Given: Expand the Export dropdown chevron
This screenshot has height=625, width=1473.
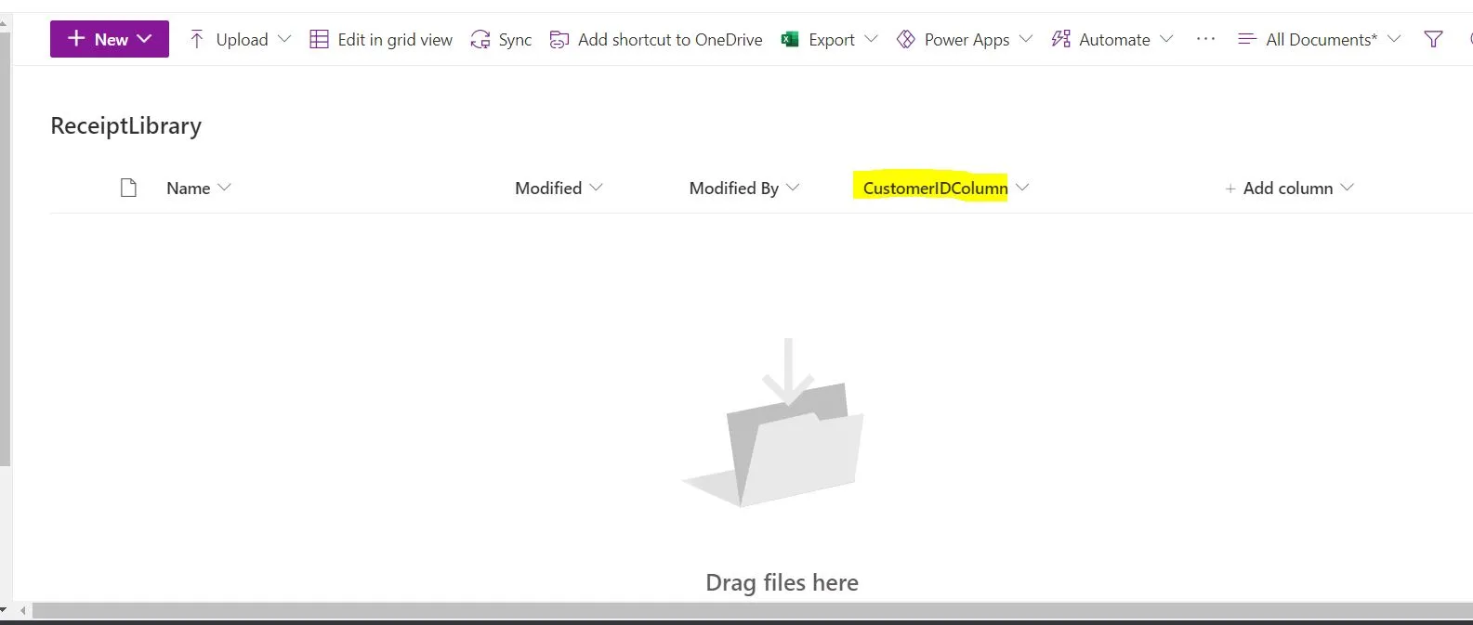Looking at the screenshot, I should (871, 39).
